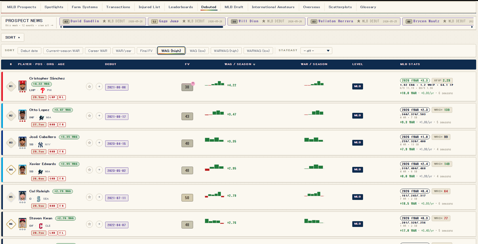Sort by Current-season WAR
478x244 pixels.
[63, 51]
